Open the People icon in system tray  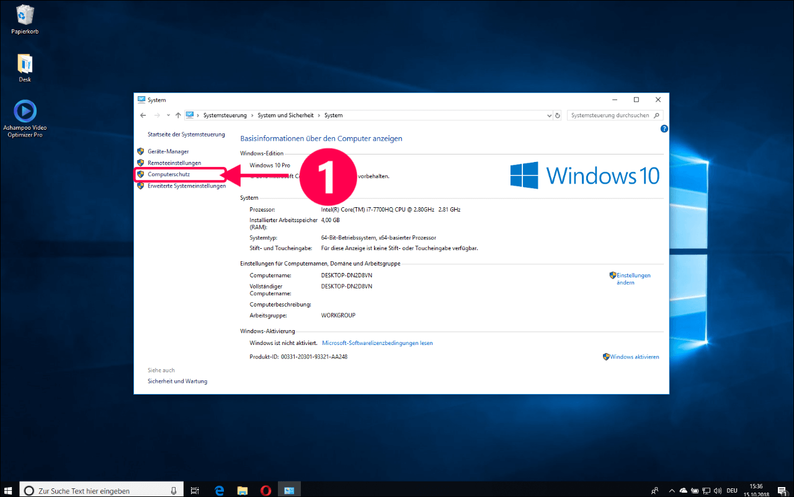point(655,490)
